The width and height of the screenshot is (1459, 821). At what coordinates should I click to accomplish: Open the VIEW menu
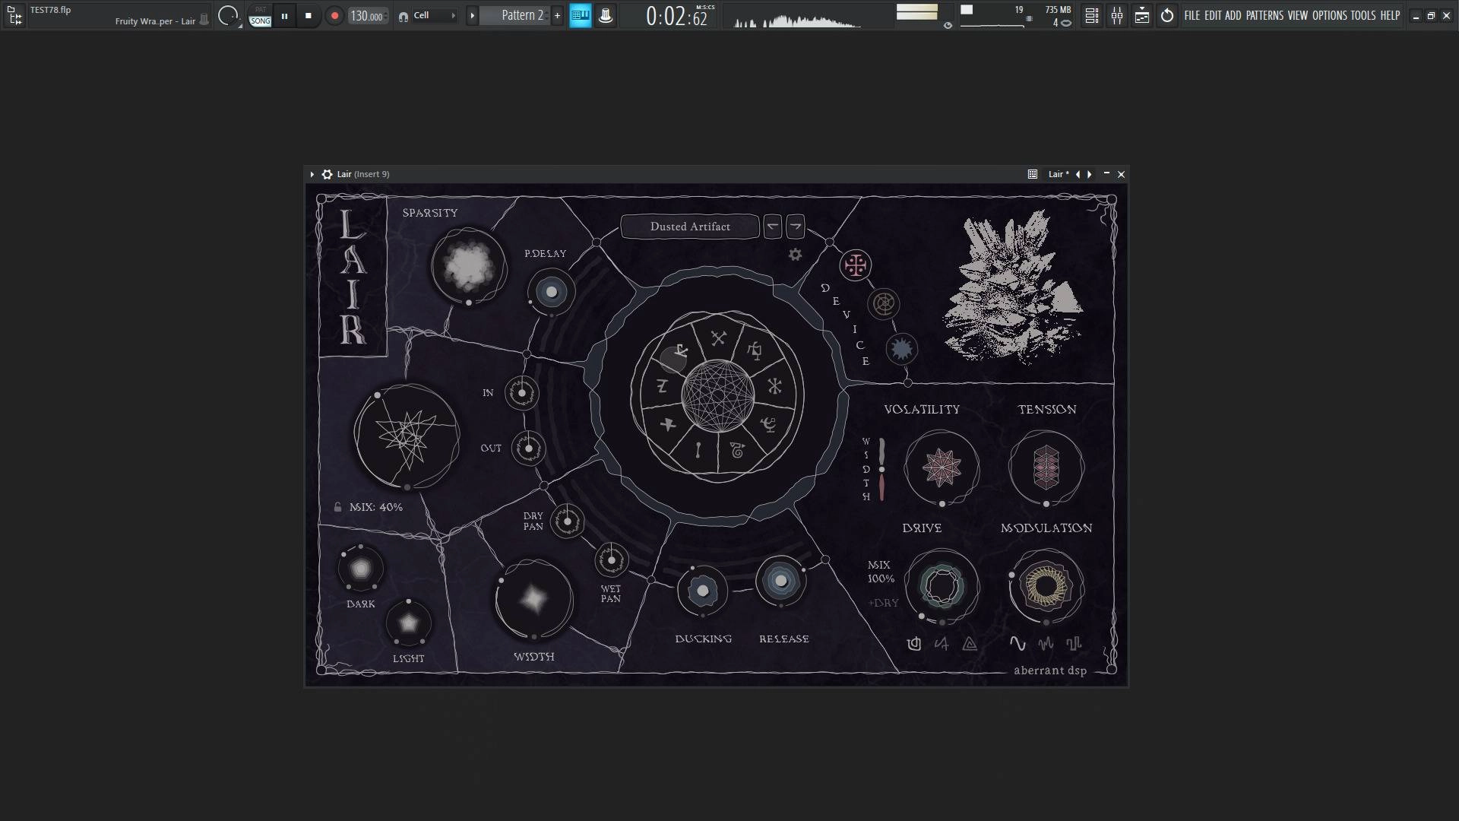(1298, 15)
